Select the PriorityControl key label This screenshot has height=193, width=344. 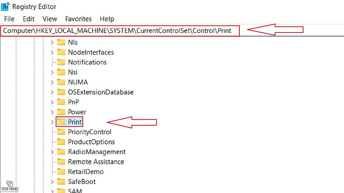tap(90, 132)
